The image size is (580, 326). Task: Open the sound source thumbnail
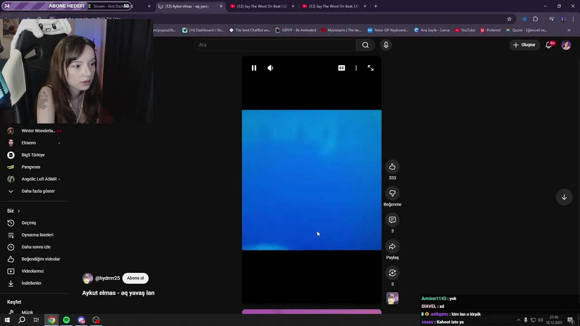click(392, 298)
